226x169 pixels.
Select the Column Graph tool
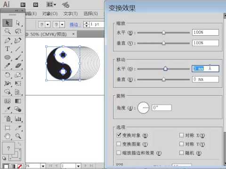(18, 119)
